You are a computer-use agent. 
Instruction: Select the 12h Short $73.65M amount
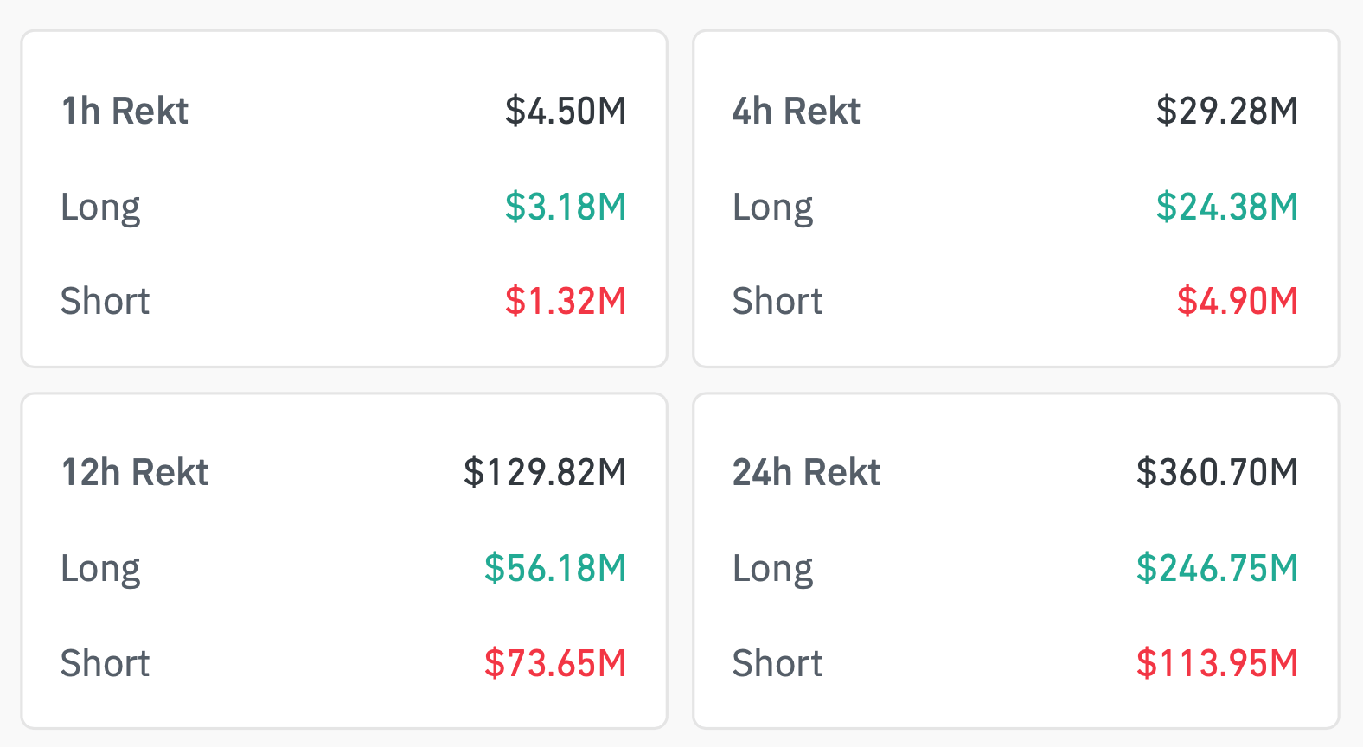click(555, 664)
